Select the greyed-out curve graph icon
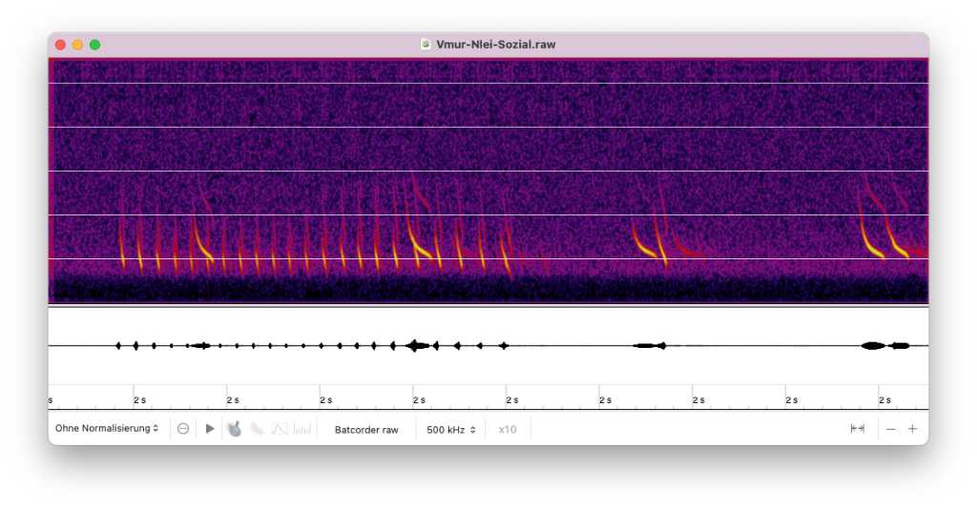Image resolution: width=977 pixels, height=509 pixels. click(280, 429)
